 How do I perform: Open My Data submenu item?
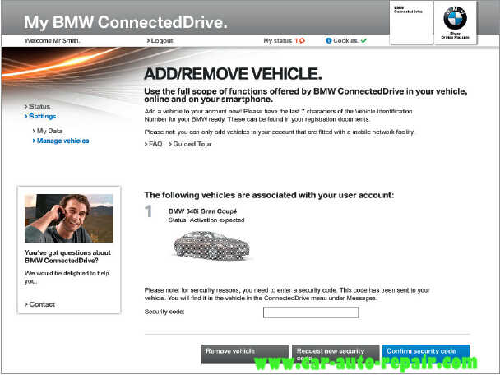pyautogui.click(x=48, y=131)
